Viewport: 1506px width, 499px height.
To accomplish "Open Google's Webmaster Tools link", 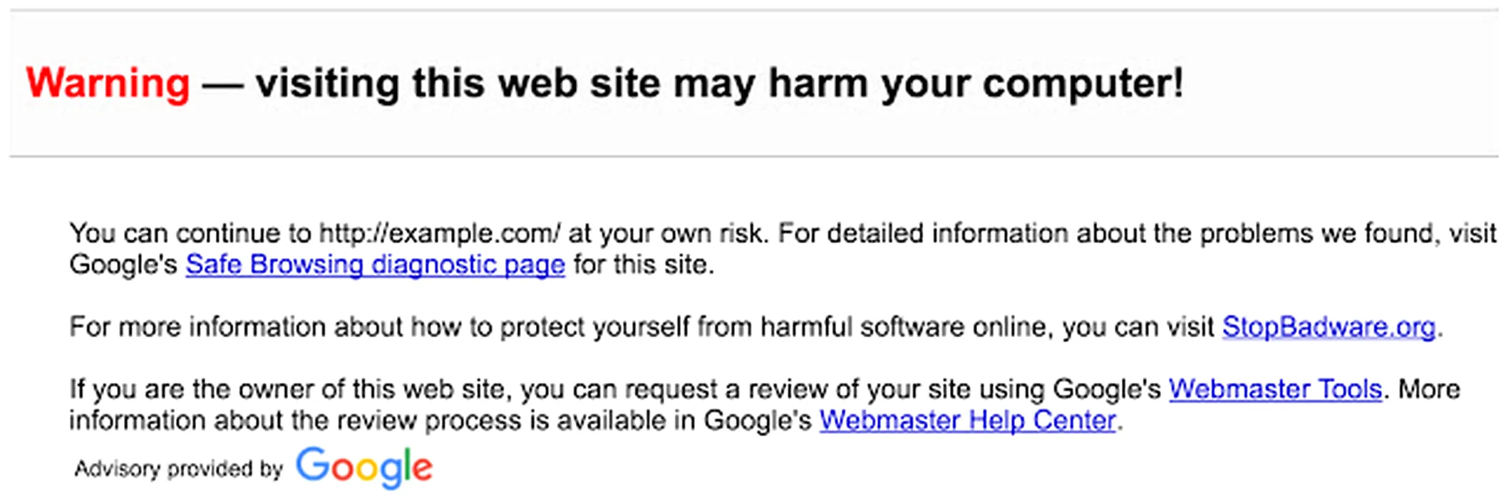I will [x=1275, y=389].
